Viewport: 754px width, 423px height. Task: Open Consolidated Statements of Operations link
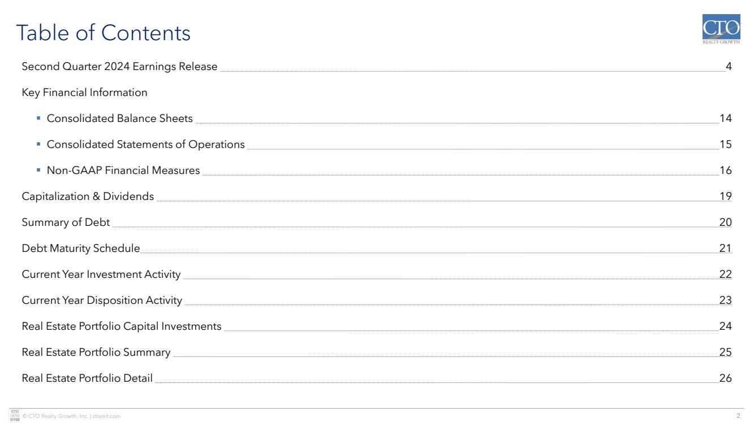tap(145, 145)
